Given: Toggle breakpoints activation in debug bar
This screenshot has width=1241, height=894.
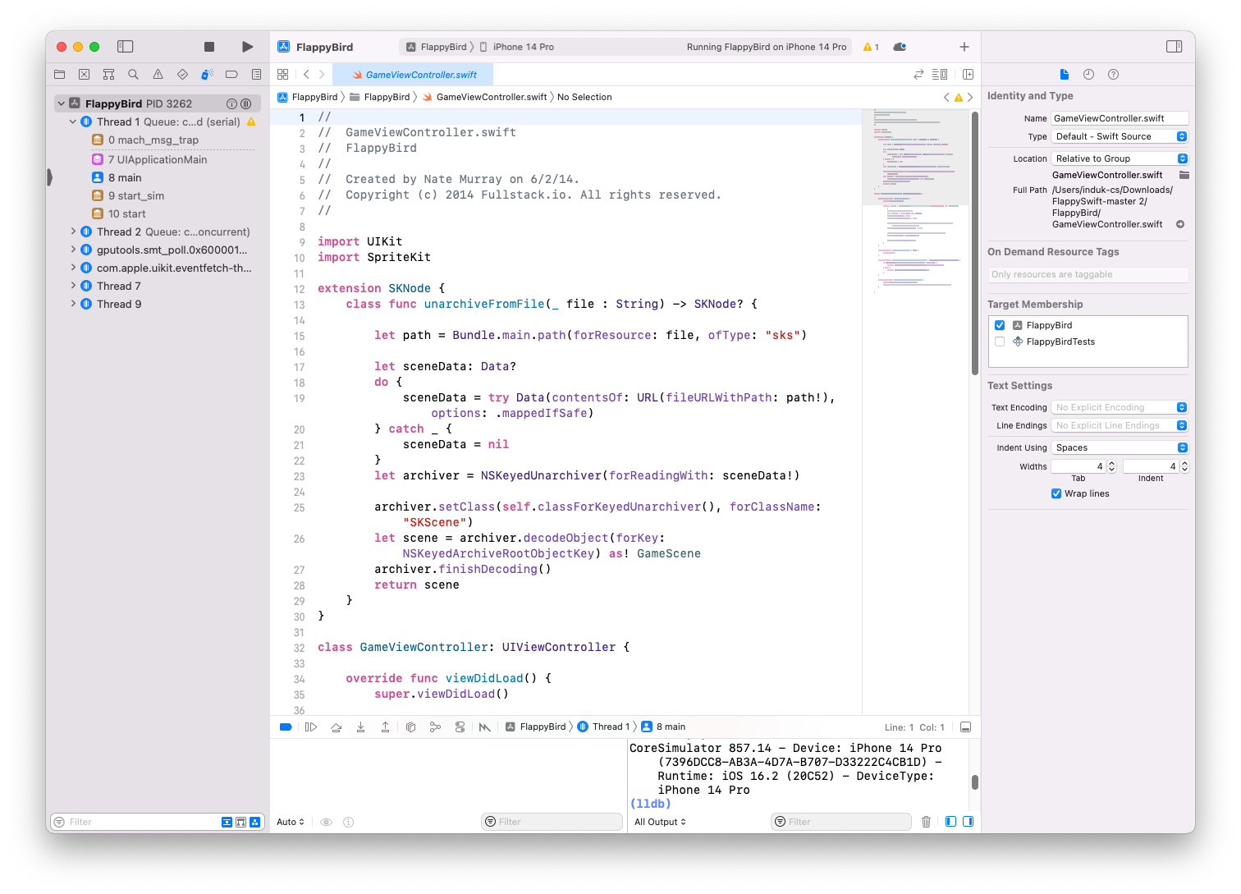Looking at the screenshot, I should click(286, 727).
